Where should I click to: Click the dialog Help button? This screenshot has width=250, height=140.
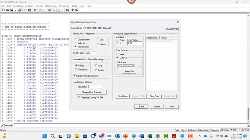tap(171, 107)
